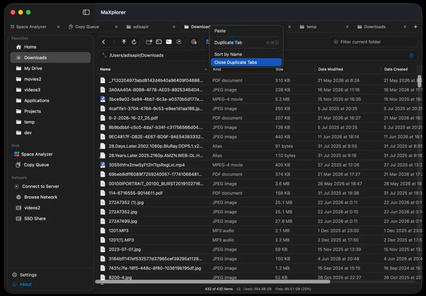Image resolution: width=426 pixels, height=296 pixels.
Task: Close the temp tab
Action: tap(347, 27)
